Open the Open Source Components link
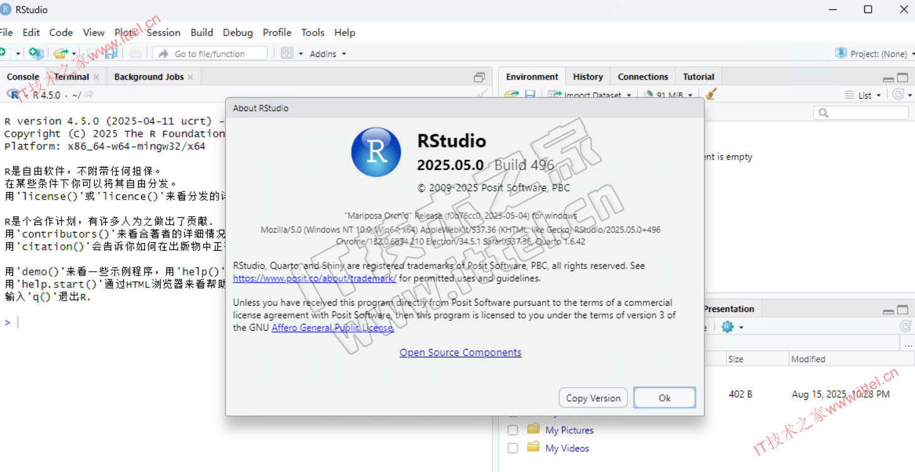The image size is (915, 472). [x=460, y=353]
